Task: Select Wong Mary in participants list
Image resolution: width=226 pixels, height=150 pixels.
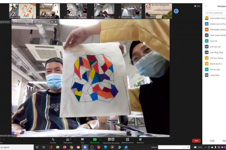Action: click(215, 75)
